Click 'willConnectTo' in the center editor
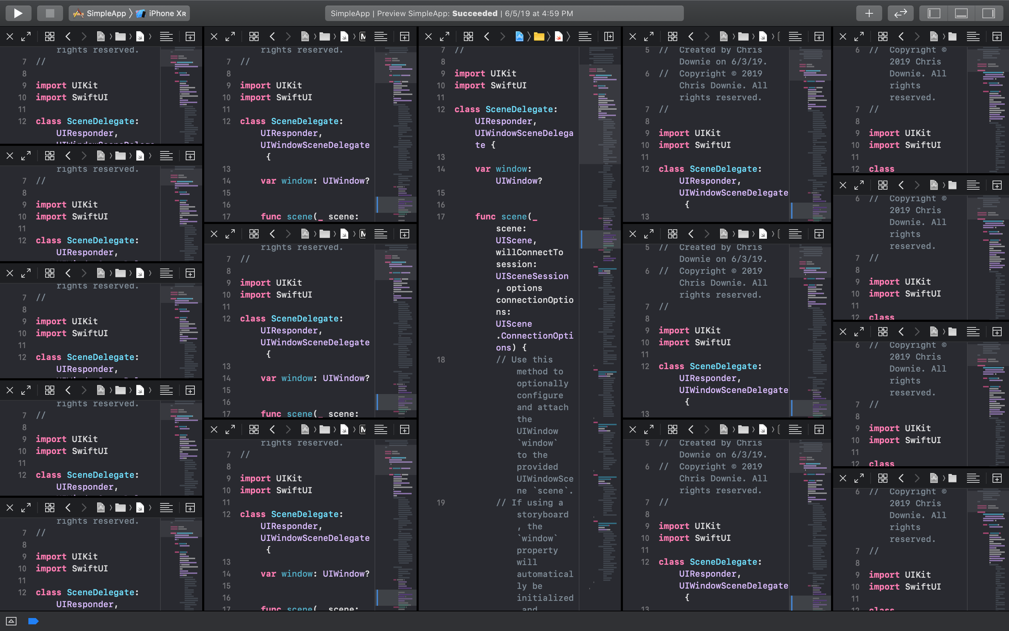1009x631 pixels. 529,252
